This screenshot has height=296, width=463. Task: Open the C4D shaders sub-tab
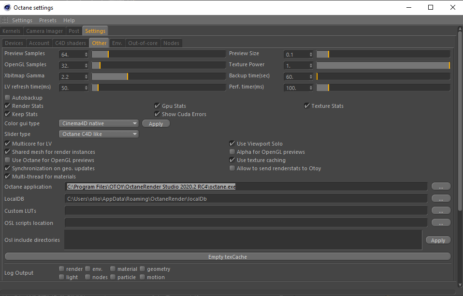(71, 43)
